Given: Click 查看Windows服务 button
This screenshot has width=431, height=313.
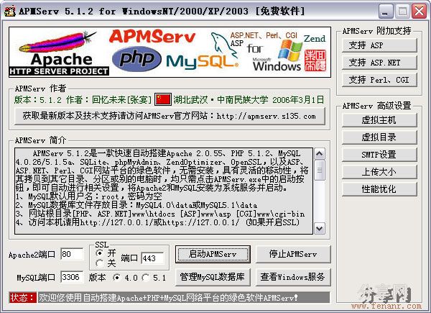Looking at the screenshot, I should coord(293,277).
